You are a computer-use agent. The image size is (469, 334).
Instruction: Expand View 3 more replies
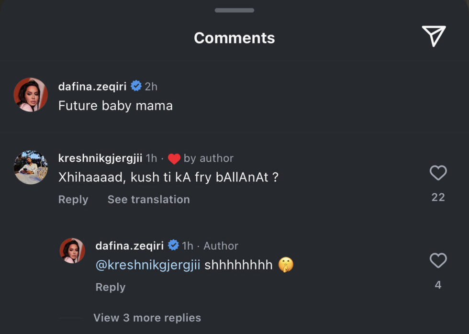[147, 318]
